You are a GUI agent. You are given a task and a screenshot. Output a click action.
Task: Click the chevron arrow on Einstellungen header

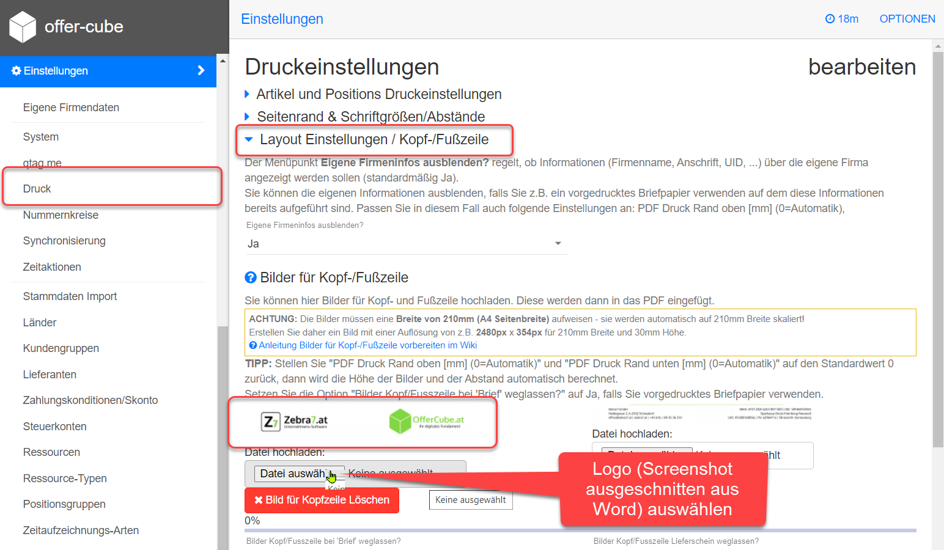point(201,71)
